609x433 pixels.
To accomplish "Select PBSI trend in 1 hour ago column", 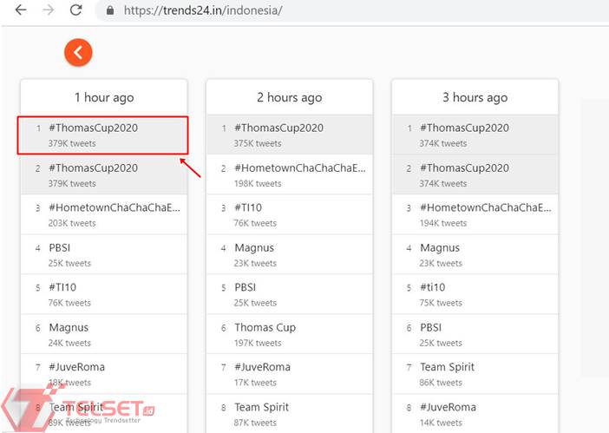I will click(x=60, y=248).
